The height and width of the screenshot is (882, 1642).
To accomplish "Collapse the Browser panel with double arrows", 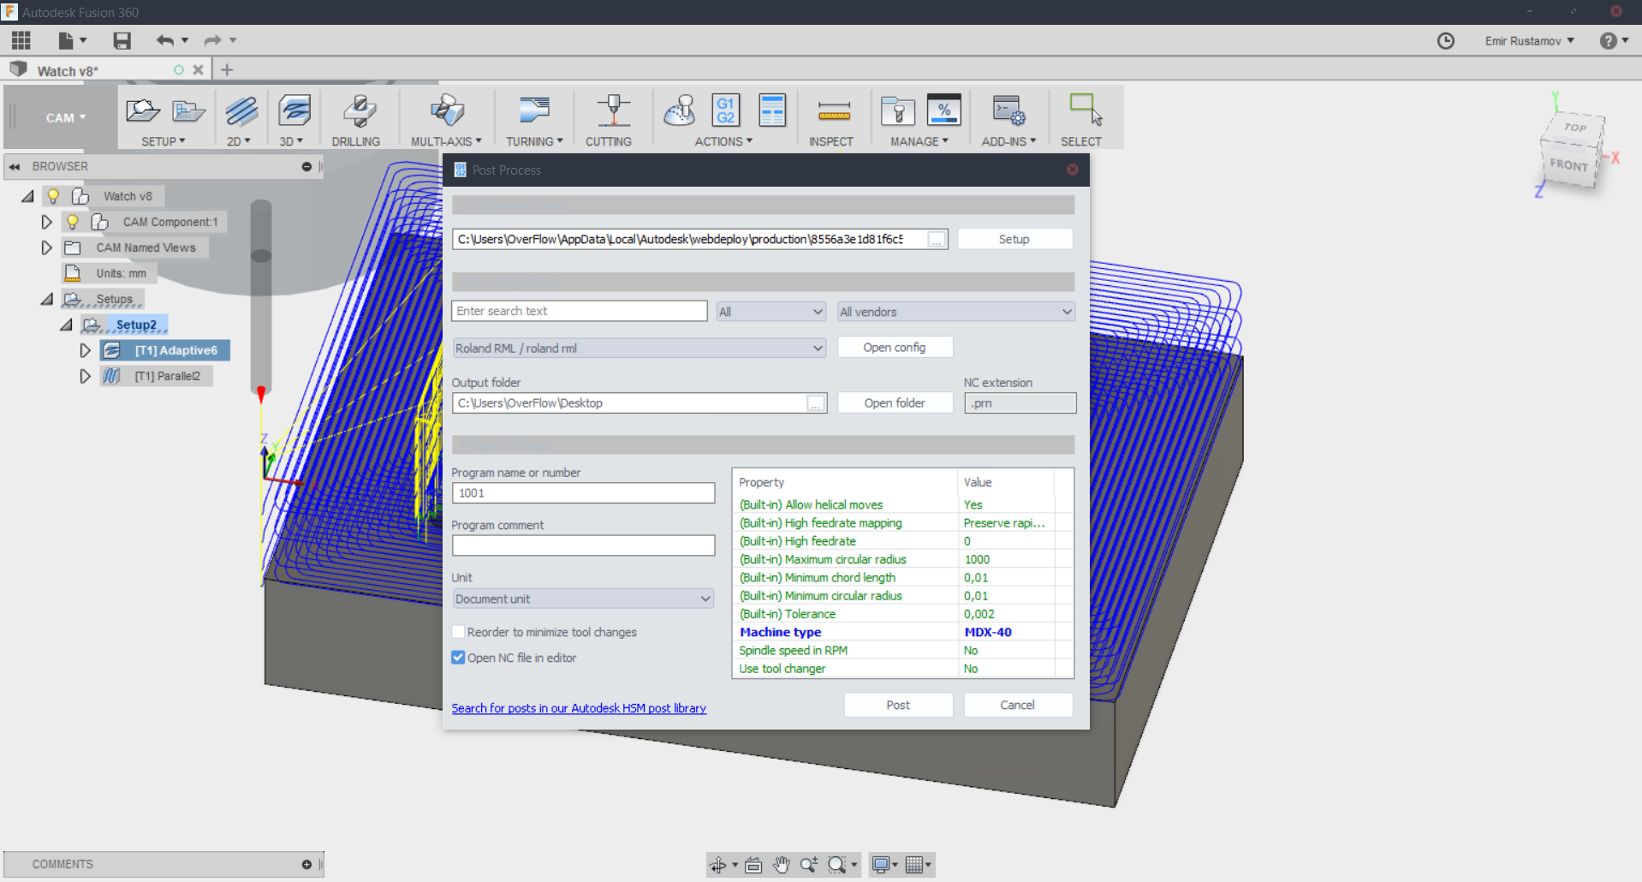I will coord(15,166).
